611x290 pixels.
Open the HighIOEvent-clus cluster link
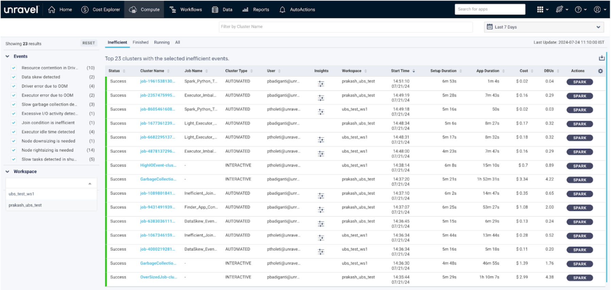click(x=158, y=165)
